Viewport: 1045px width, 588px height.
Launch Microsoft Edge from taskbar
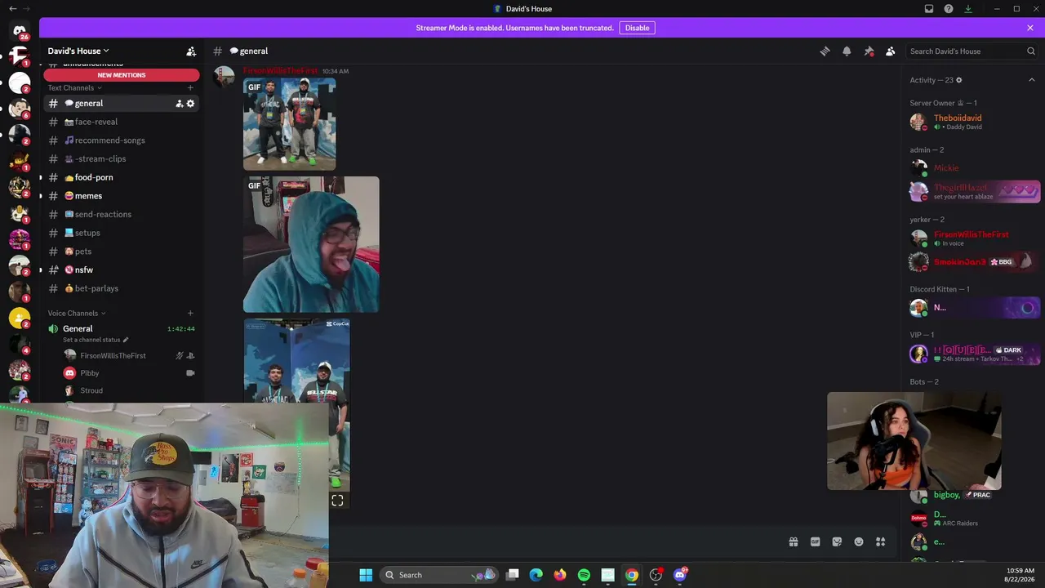(536, 575)
